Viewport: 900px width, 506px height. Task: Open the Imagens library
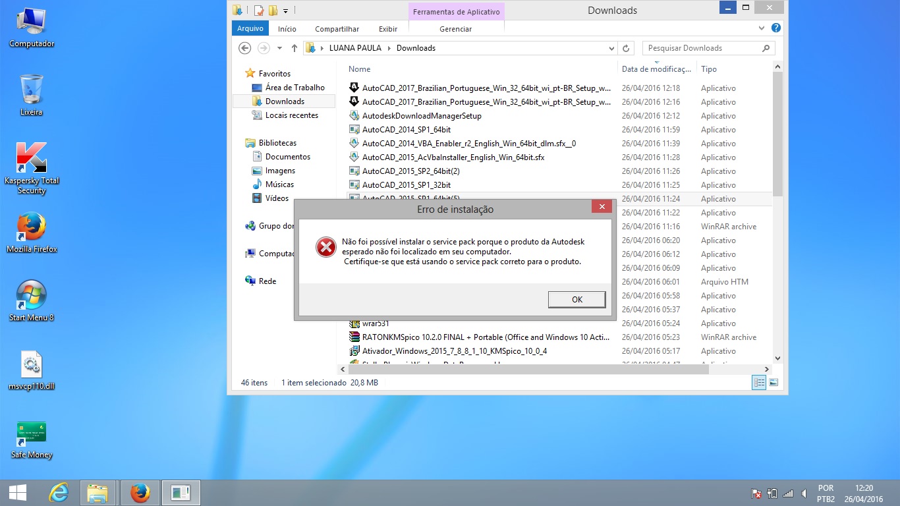point(273,171)
